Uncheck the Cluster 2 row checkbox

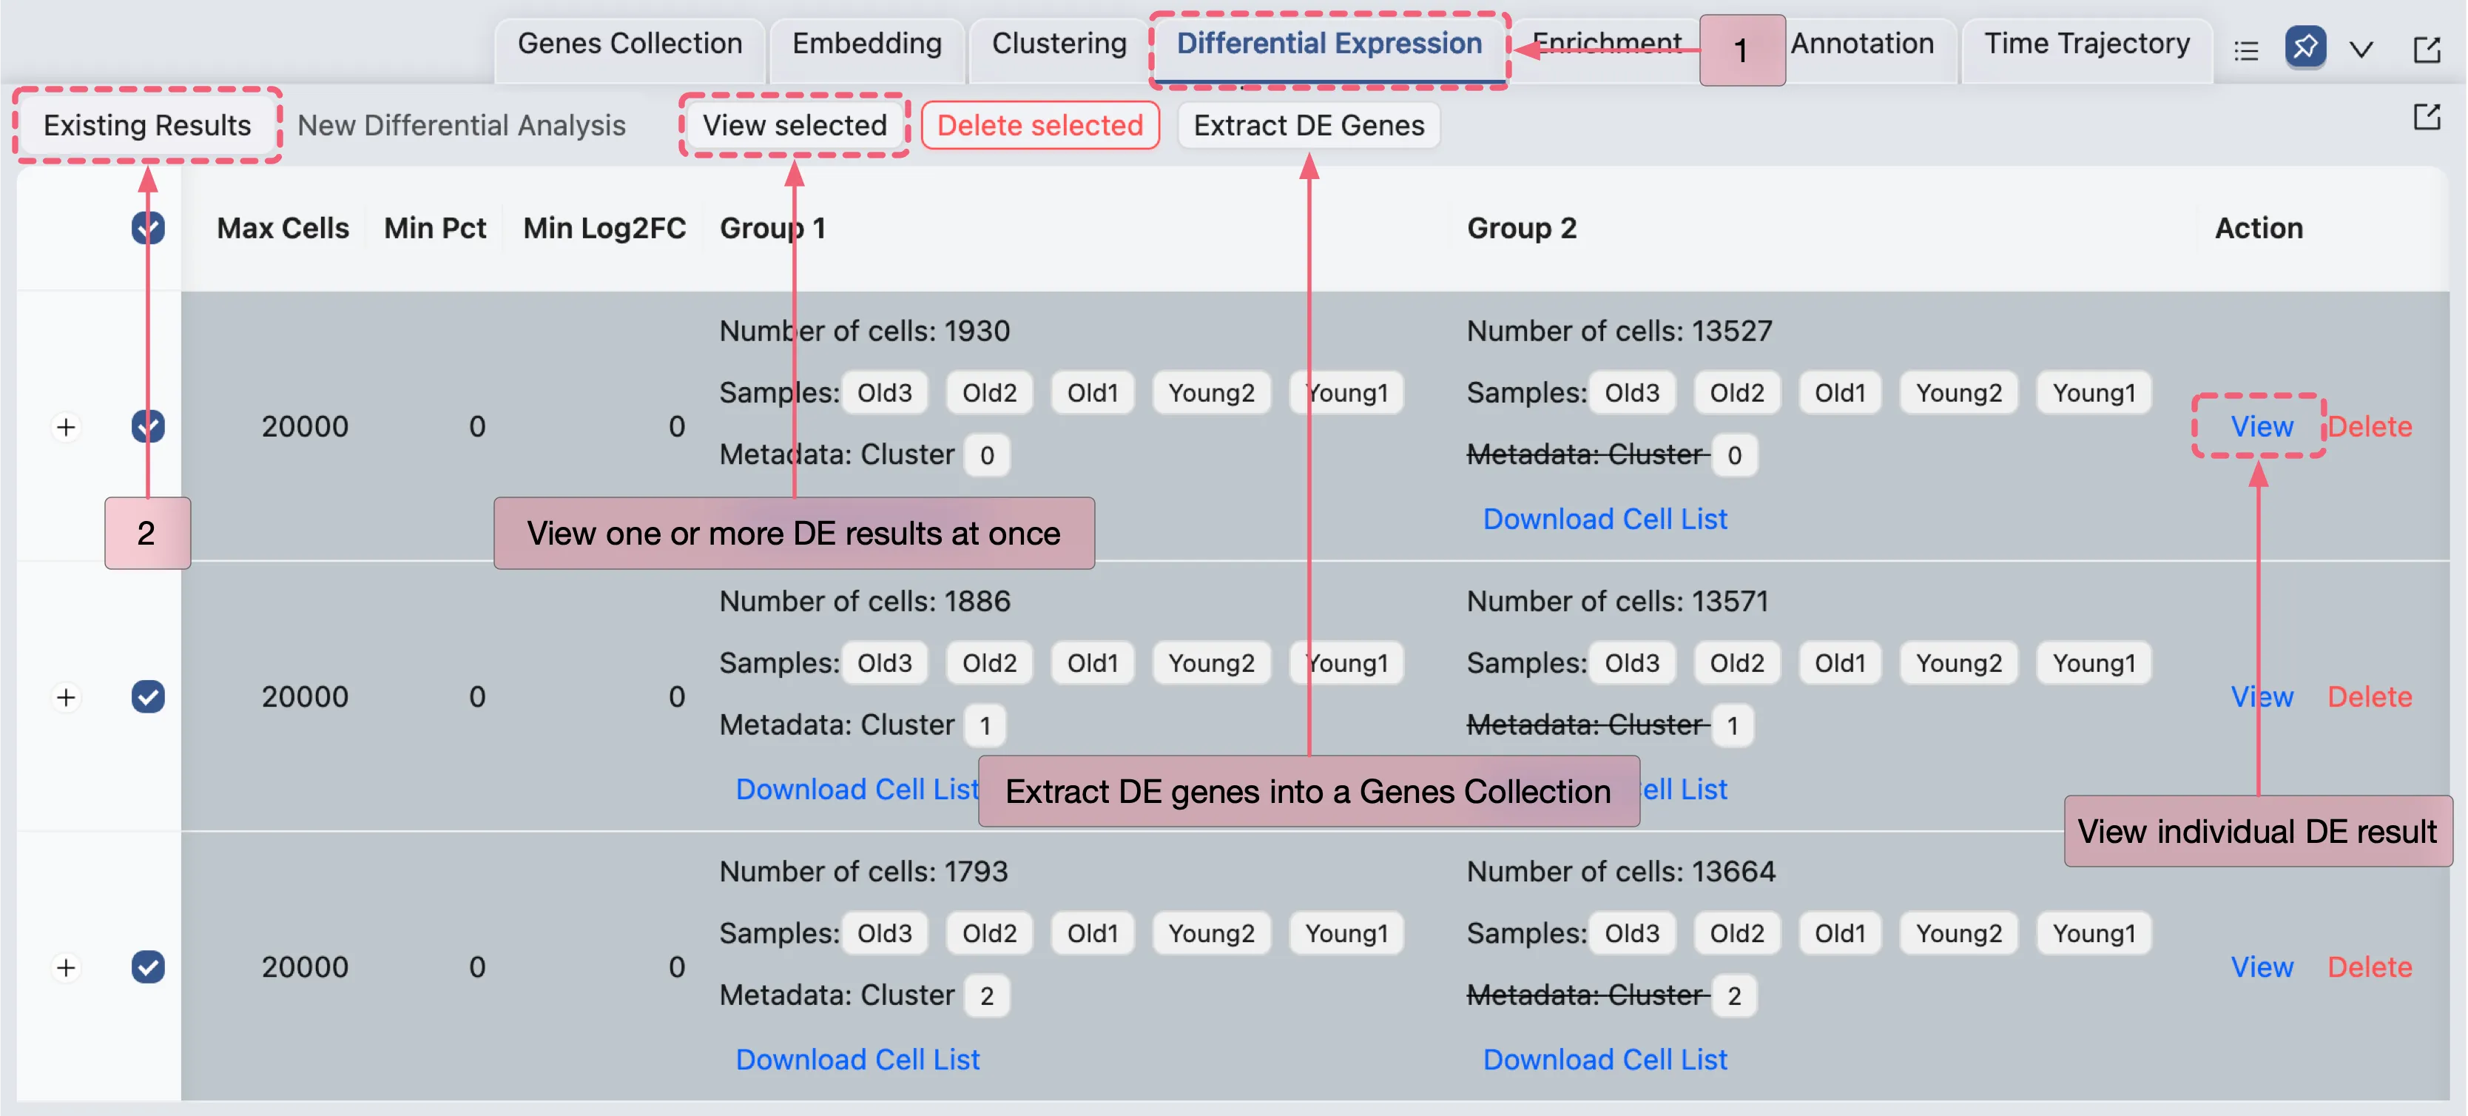147,967
